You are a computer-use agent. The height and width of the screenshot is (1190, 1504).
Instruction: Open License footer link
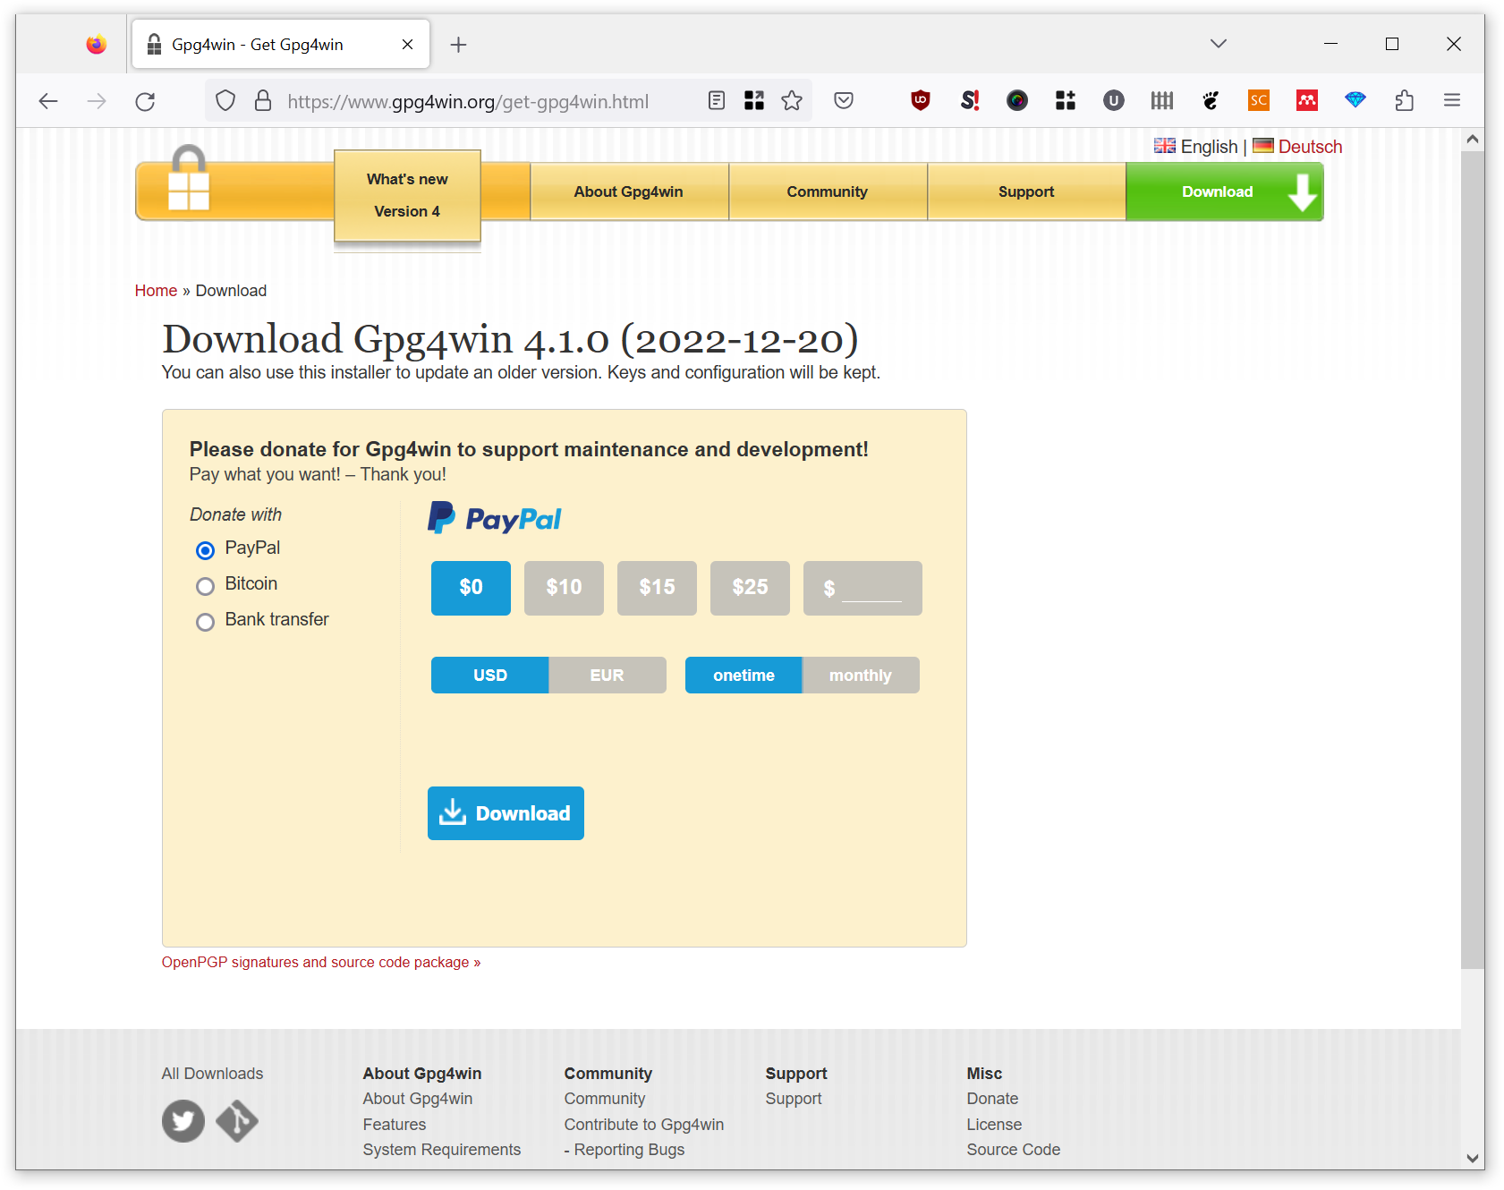coord(994,1125)
